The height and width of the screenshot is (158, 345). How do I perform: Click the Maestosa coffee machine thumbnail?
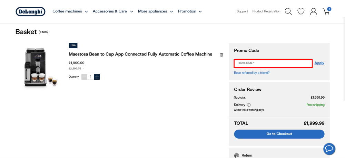[x=40, y=67]
